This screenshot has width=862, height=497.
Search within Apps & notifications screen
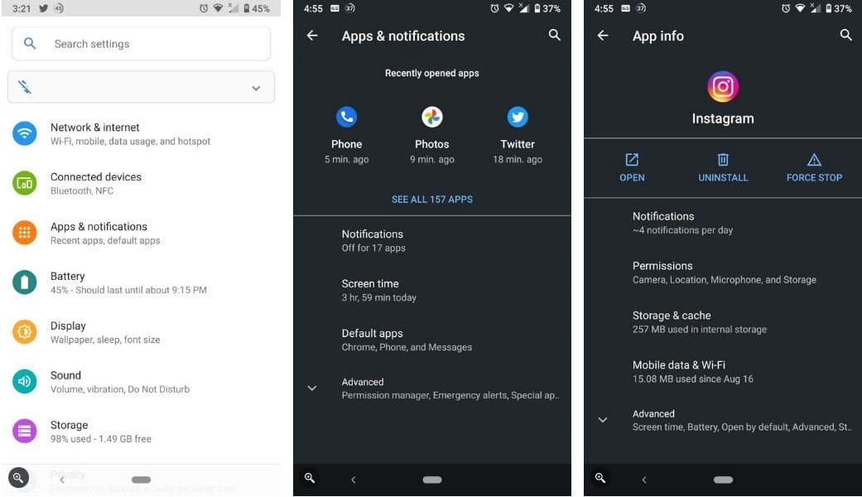click(x=555, y=35)
